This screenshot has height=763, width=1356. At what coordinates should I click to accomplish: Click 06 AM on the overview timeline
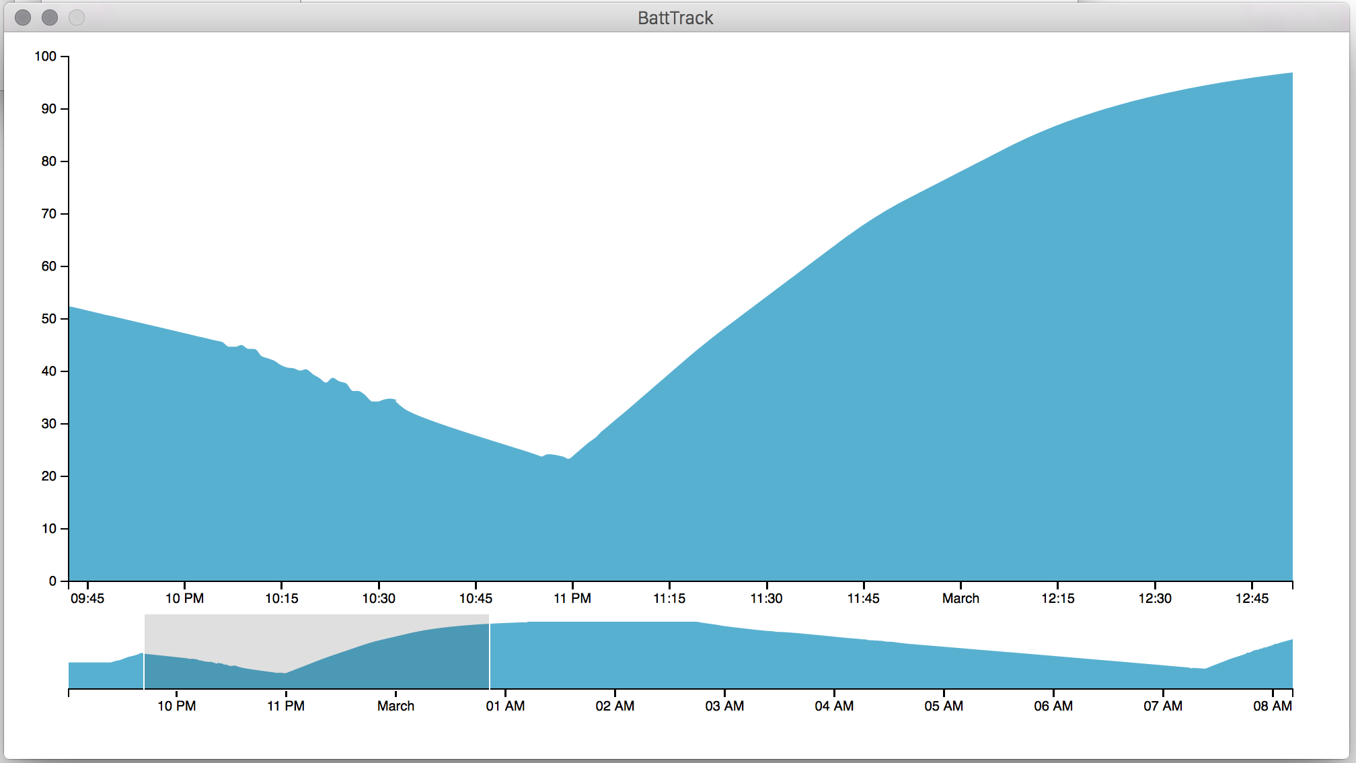tap(1053, 705)
